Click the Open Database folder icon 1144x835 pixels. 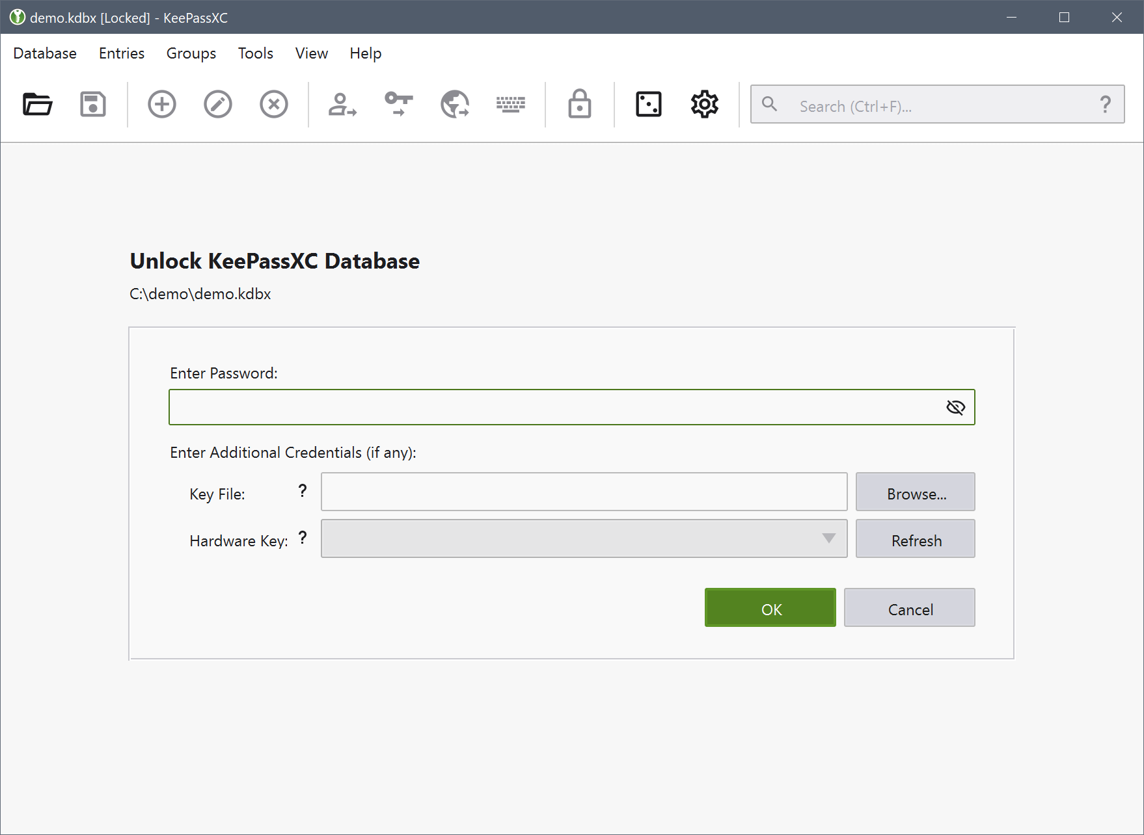pyautogui.click(x=37, y=104)
